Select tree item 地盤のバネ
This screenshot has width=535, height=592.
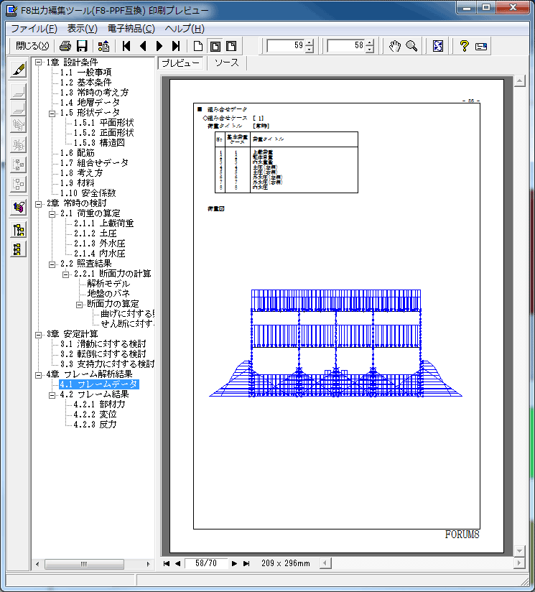108,294
